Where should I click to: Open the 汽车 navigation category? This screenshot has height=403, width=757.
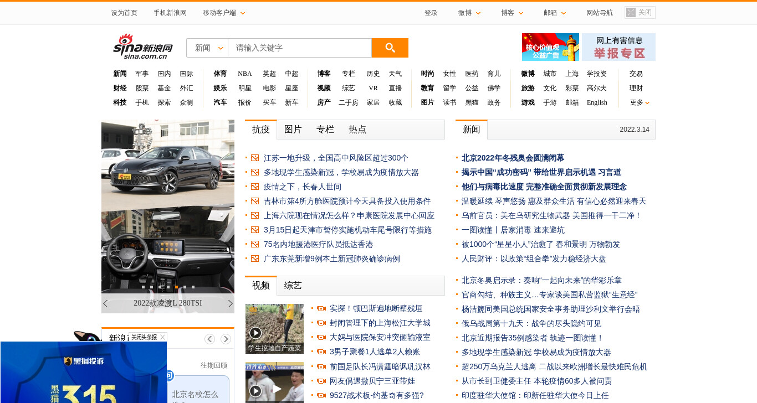(220, 102)
